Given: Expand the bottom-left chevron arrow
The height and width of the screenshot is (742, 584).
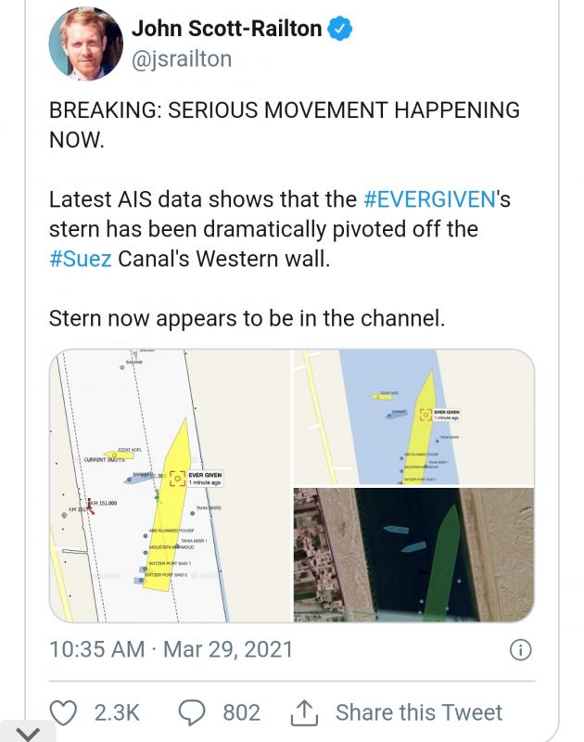Looking at the screenshot, I should 28,733.
